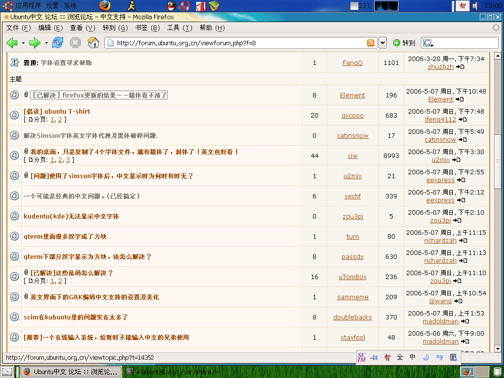Image resolution: width=504 pixels, height=378 pixels.
Task: Go to page 3 of the 我的桌面 topic
Action: point(68,160)
